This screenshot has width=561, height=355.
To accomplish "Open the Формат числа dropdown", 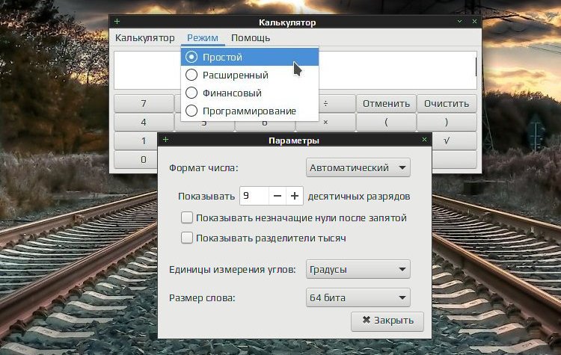I will pyautogui.click(x=358, y=167).
